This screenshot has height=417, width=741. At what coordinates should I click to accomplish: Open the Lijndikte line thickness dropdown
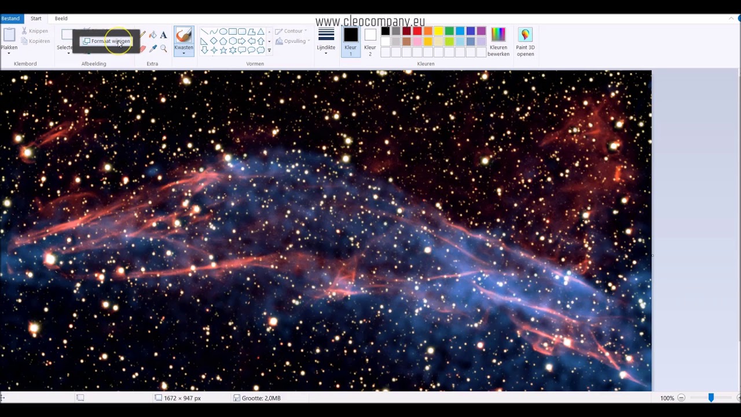tap(326, 42)
